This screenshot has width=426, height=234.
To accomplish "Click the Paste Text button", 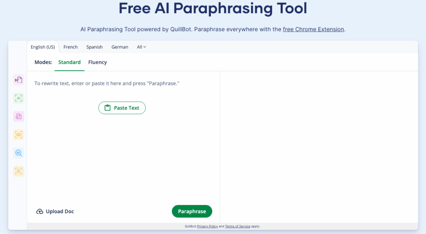I will pos(122,108).
